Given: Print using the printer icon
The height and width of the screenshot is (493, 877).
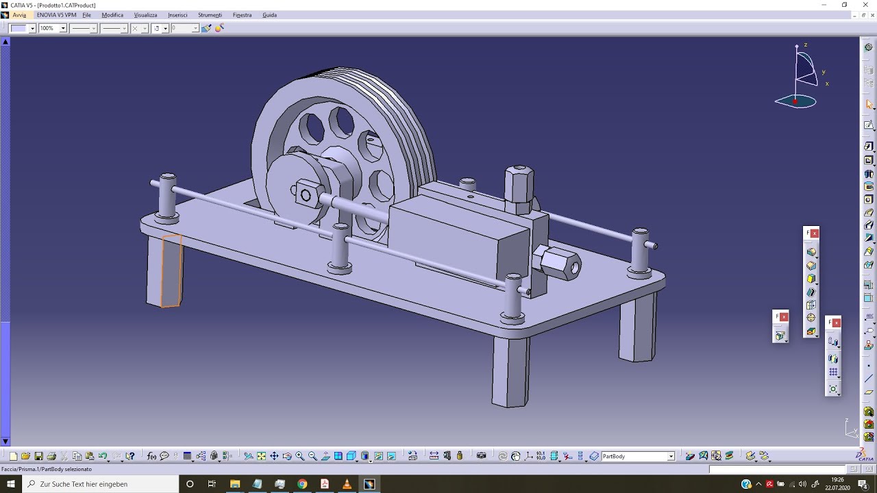Looking at the screenshot, I should coord(51,456).
